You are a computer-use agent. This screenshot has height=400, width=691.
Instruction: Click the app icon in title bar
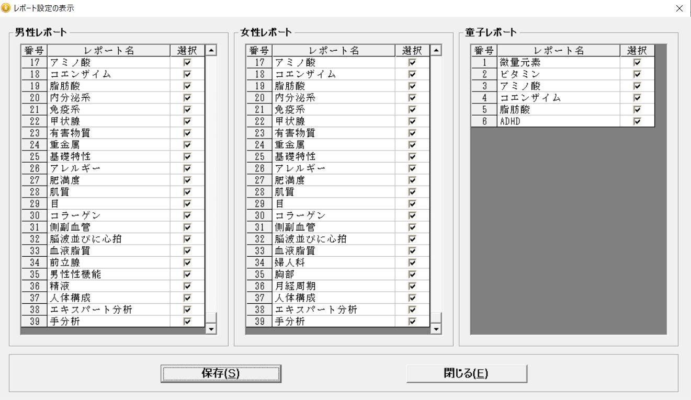[6, 8]
